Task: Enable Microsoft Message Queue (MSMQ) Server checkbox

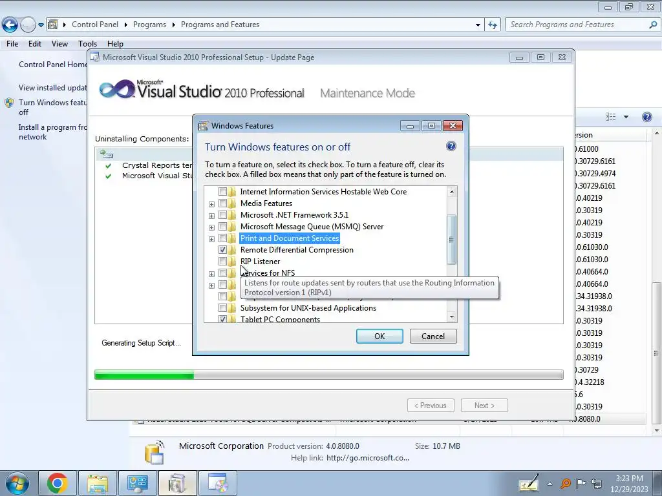Action: click(222, 227)
